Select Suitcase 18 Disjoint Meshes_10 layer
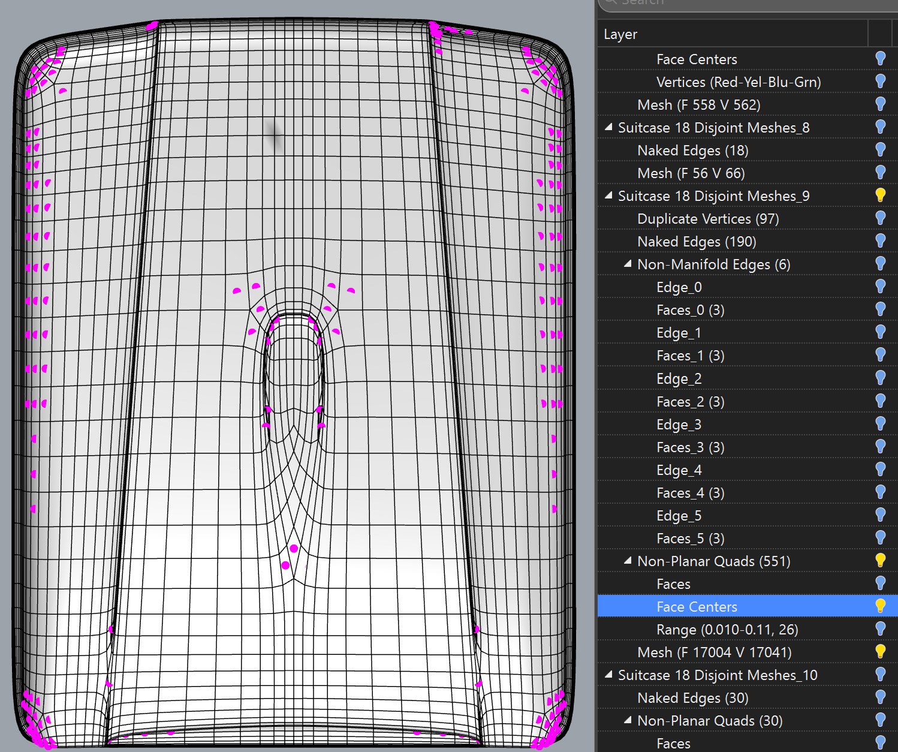 pyautogui.click(x=717, y=675)
